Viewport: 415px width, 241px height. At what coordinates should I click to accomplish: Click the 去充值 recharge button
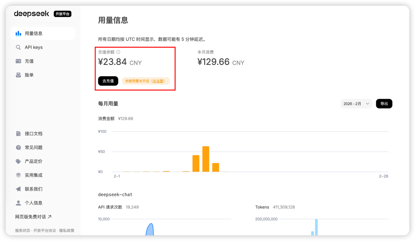click(x=108, y=81)
